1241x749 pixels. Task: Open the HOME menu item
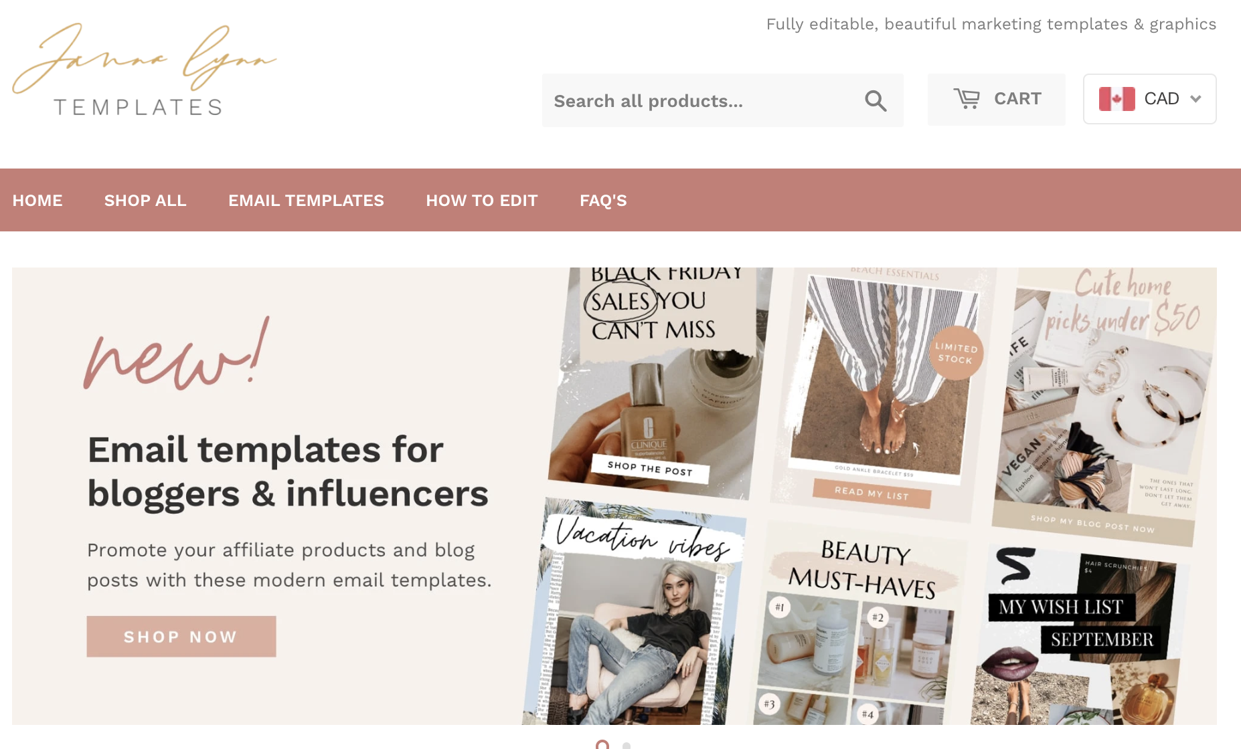click(x=37, y=201)
